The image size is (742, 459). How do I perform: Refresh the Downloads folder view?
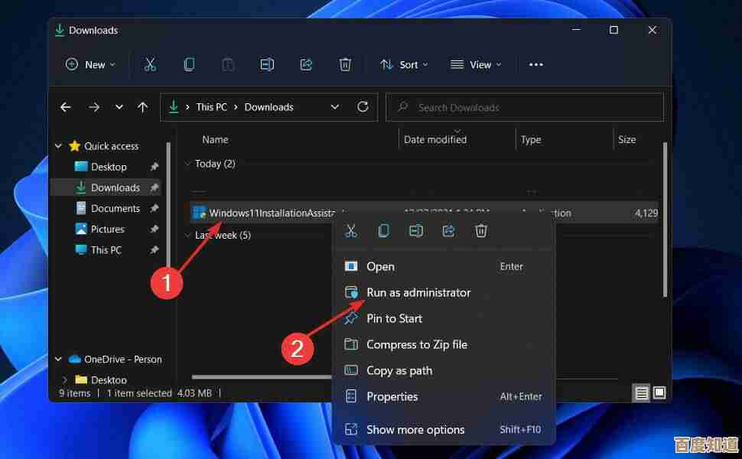363,107
